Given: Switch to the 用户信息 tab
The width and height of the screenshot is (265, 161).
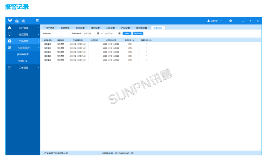Looking at the screenshot, I should 50,27.
